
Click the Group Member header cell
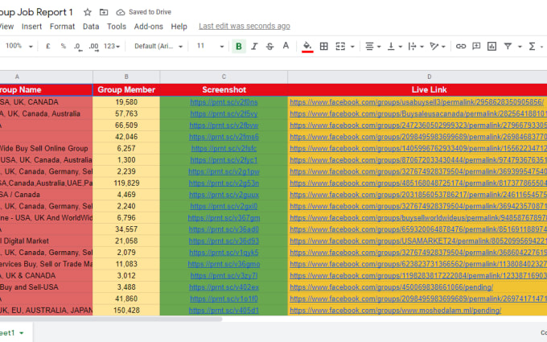pos(126,89)
